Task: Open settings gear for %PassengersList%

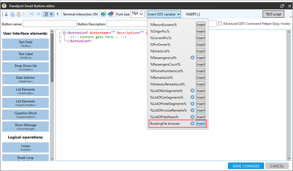Action: tap(192, 57)
